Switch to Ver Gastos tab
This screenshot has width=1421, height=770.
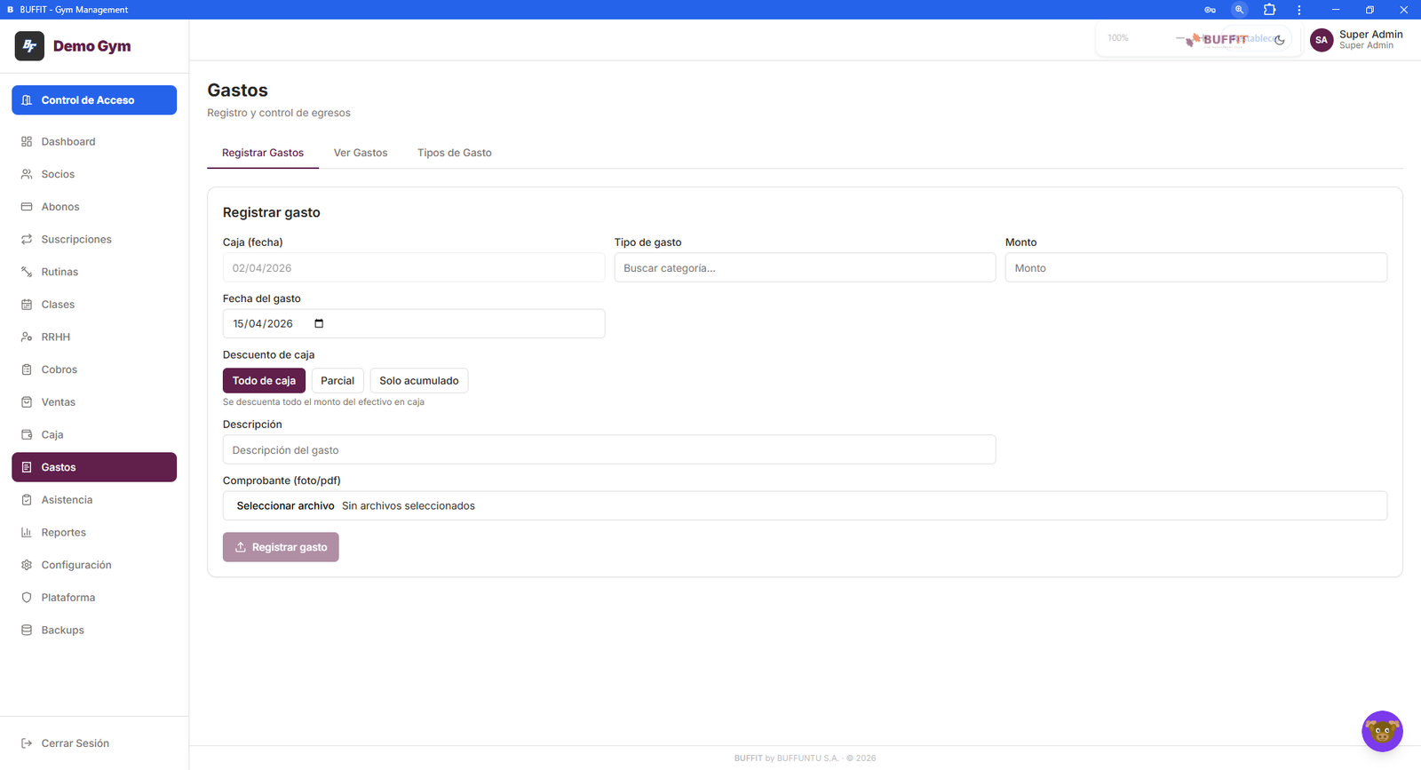point(361,153)
